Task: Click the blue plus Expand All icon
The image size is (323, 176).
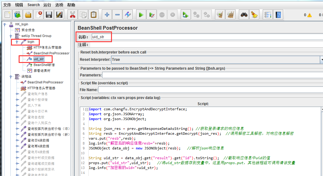Action: click(x=107, y=15)
